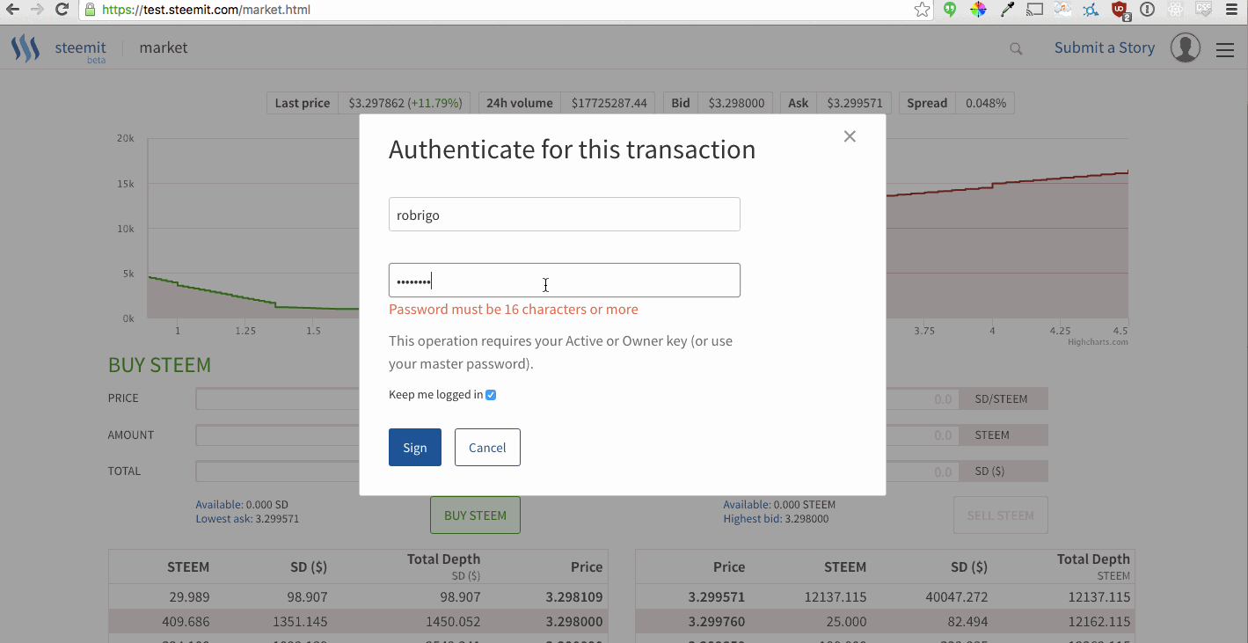The height and width of the screenshot is (643, 1248).
Task: Click the Highest bid 3.298000 link
Action: pos(776,519)
